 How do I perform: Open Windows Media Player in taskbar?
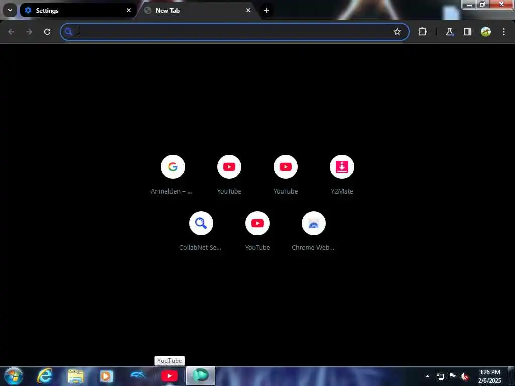coord(106,376)
